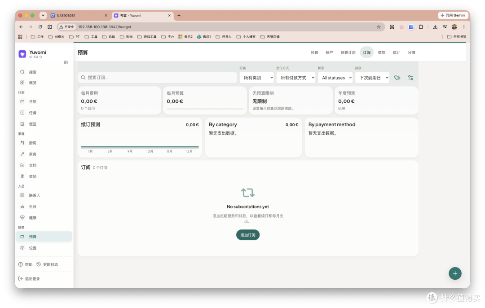This screenshot has width=485, height=308.
Task: Open the payment method 所有付款方式 dropdown
Action: pos(296,78)
